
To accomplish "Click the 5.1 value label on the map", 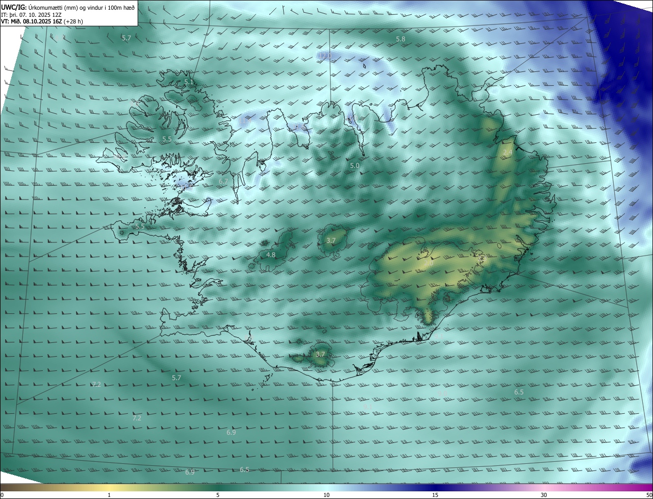I will pyautogui.click(x=189, y=82).
